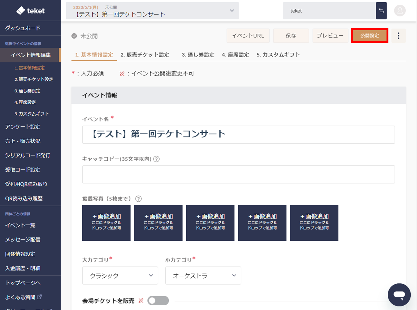Open the chat support bubble
Image resolution: width=417 pixels, height=310 pixels.
click(399, 295)
